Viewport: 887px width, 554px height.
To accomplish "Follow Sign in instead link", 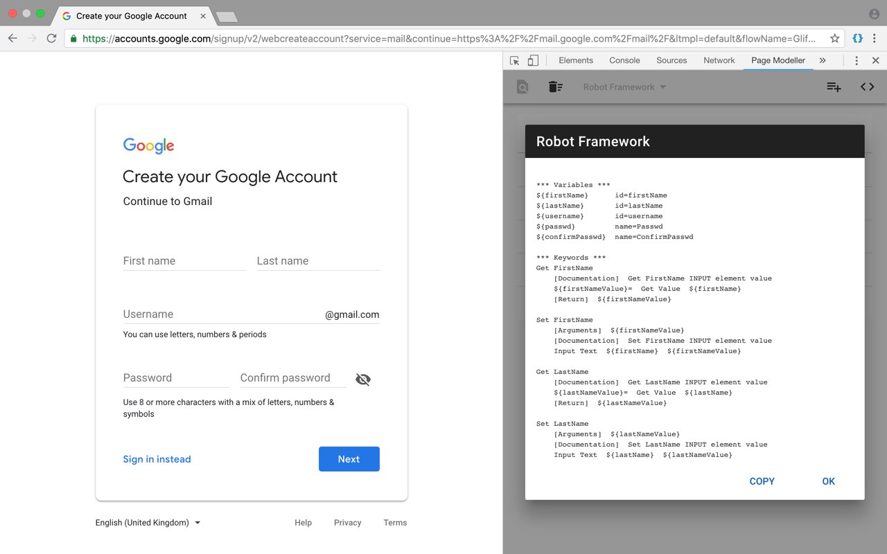I will [x=157, y=459].
